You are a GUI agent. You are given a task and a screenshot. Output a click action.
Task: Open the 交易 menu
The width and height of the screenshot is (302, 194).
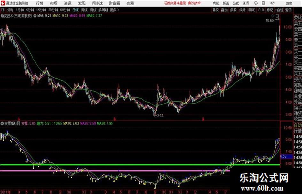tap(130, 3)
